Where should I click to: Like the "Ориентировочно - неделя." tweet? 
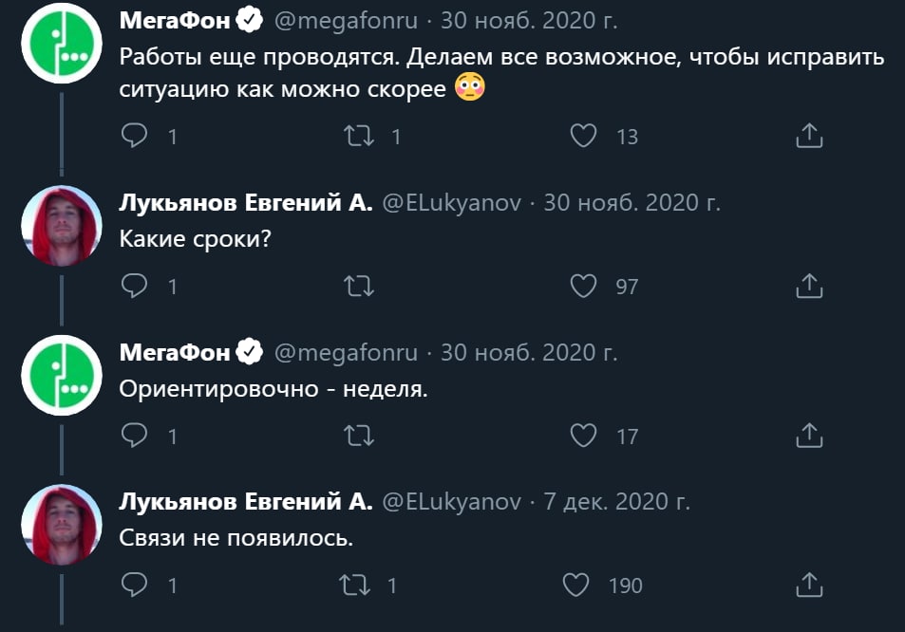582,436
